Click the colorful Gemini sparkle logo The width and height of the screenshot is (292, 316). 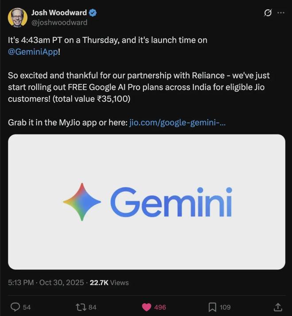pyautogui.click(x=82, y=202)
